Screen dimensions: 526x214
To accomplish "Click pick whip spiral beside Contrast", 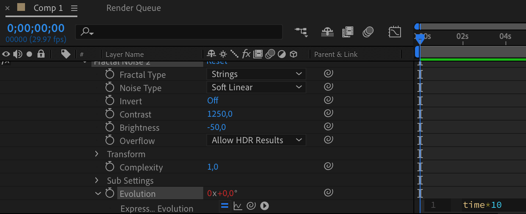I will click(329, 114).
